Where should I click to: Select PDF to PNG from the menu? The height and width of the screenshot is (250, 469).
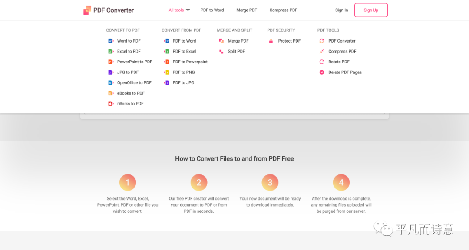click(183, 72)
